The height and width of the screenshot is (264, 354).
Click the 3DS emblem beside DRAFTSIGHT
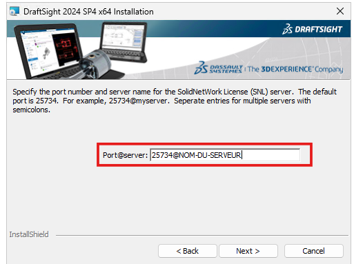[x=287, y=29]
